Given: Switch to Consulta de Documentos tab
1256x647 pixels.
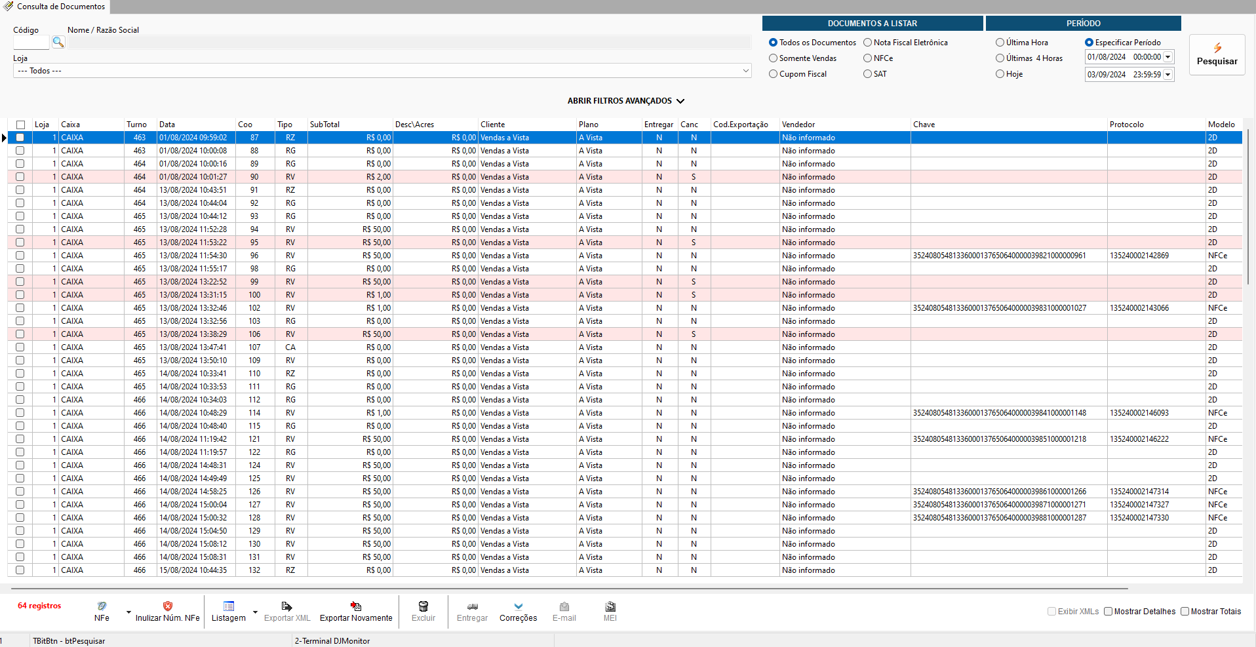Looking at the screenshot, I should (x=55, y=7).
